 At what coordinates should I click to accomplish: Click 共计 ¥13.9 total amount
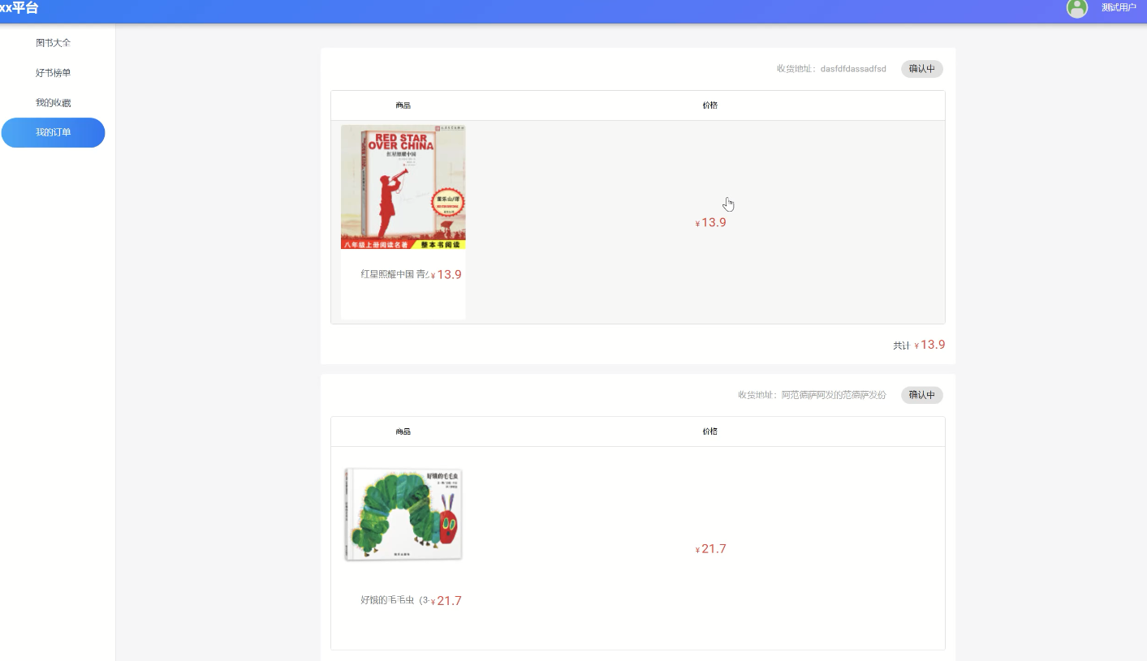point(919,345)
